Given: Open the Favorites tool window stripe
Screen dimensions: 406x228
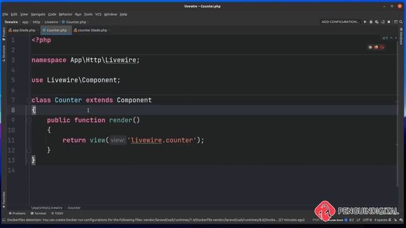Looking at the screenshot, I should tap(4, 199).
